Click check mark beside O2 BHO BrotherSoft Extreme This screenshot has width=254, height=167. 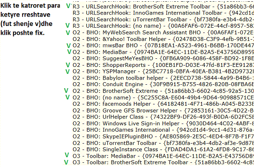66,90
